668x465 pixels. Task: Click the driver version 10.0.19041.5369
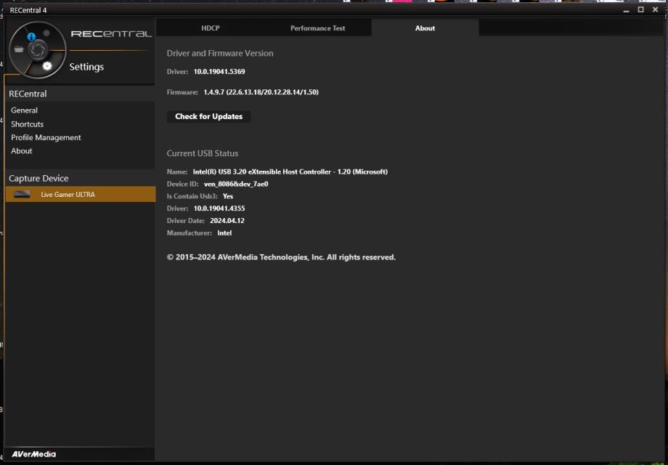219,72
